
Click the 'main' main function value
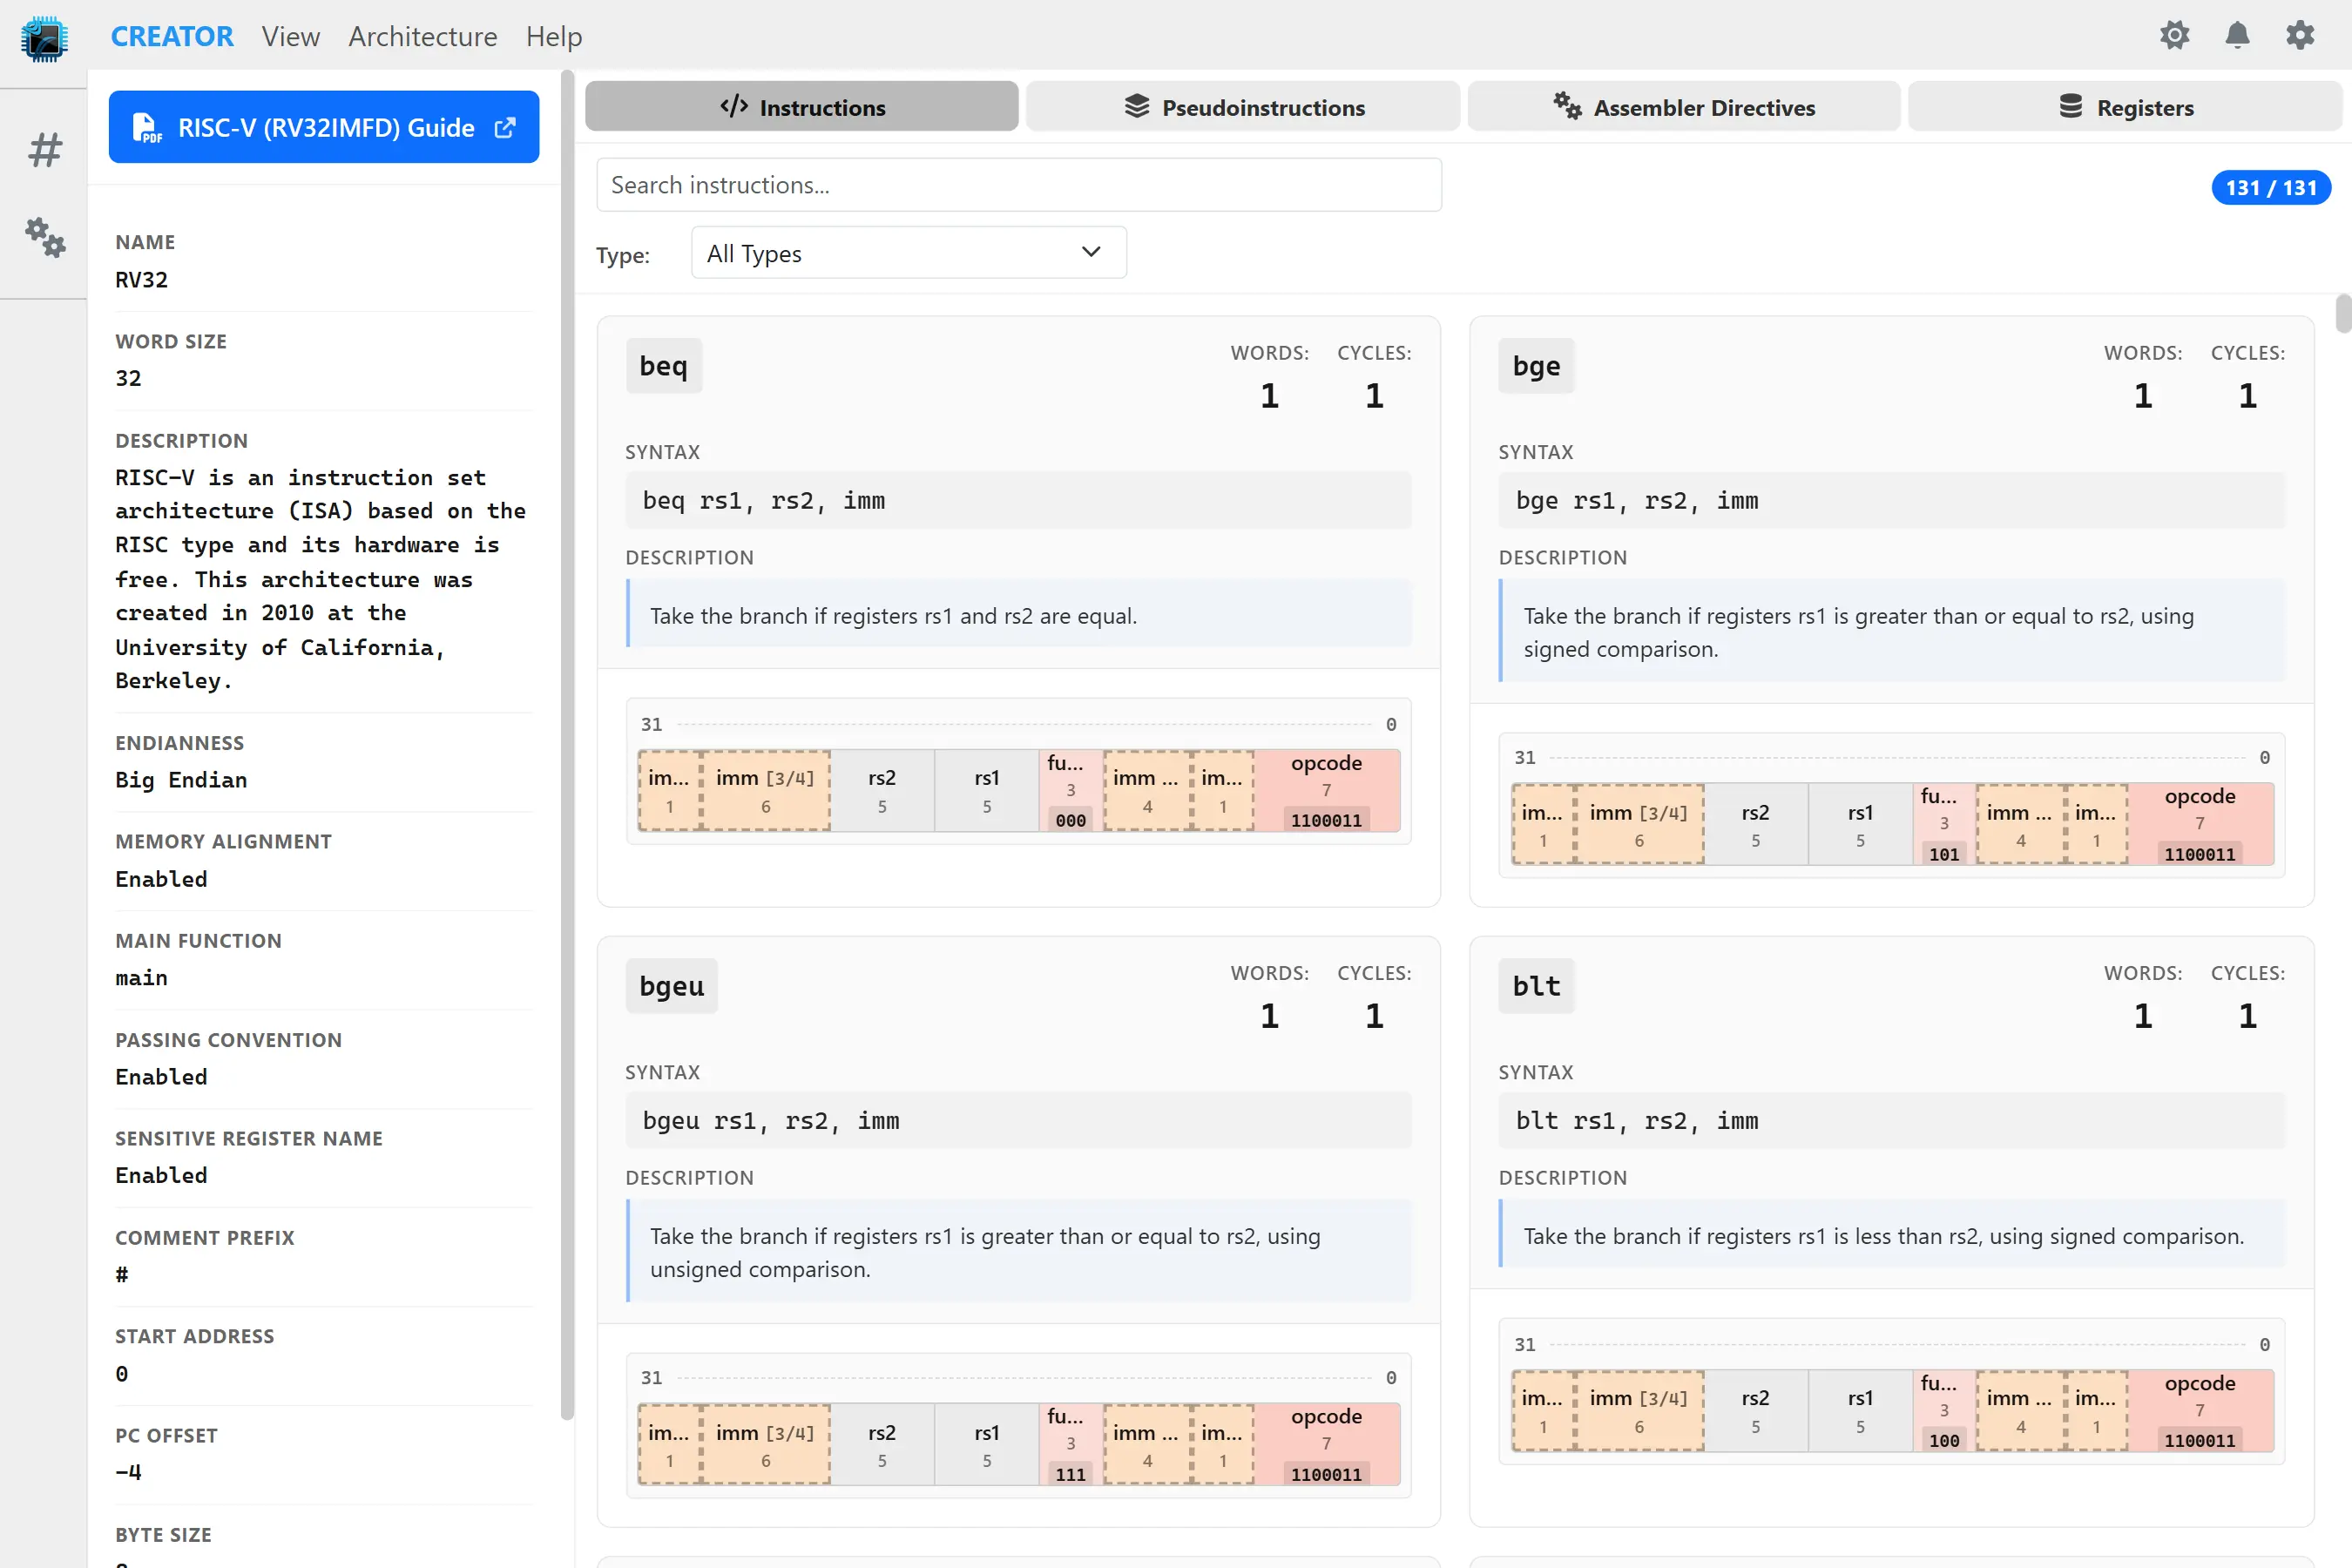click(x=141, y=978)
